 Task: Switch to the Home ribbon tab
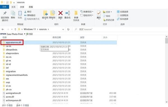[x=13, y=7]
